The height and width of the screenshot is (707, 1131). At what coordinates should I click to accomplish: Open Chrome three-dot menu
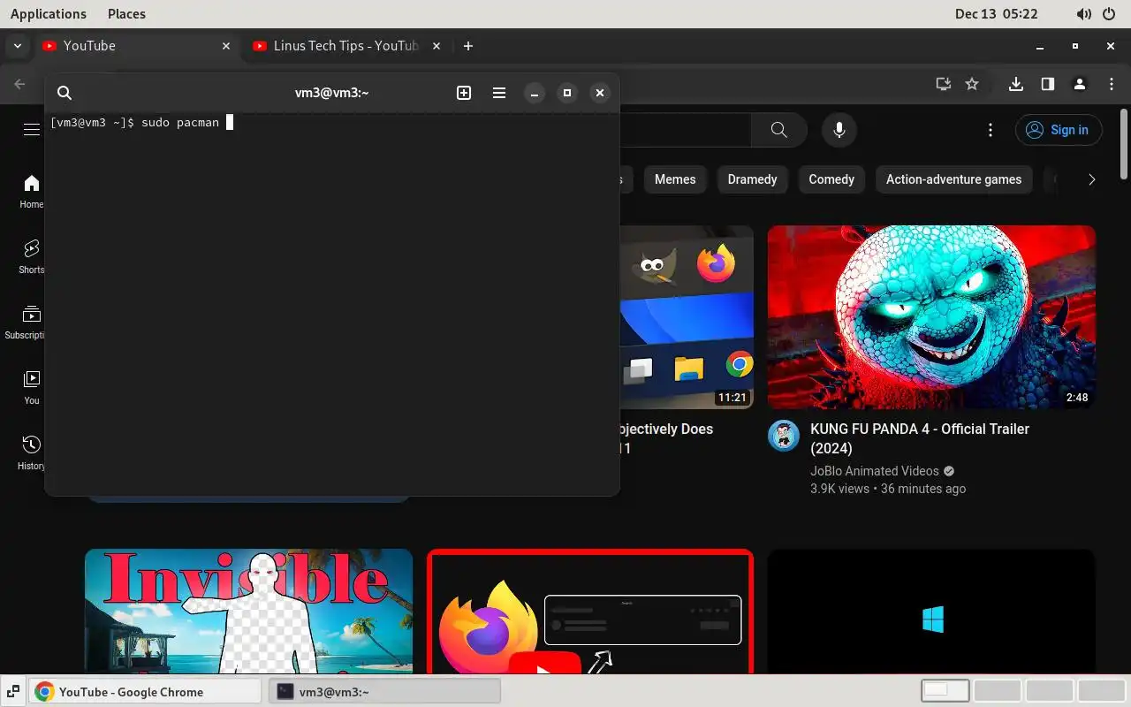(1112, 84)
